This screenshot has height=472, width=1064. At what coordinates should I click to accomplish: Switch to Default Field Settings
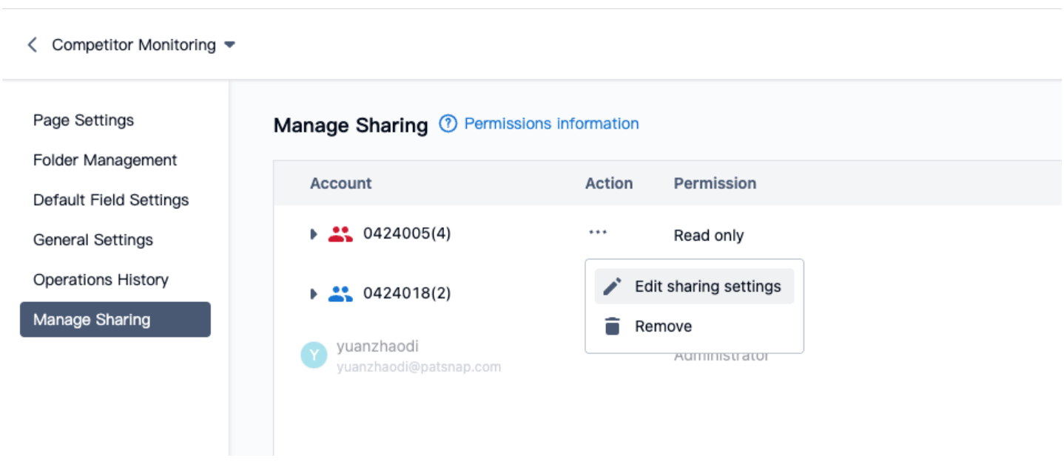(x=111, y=200)
